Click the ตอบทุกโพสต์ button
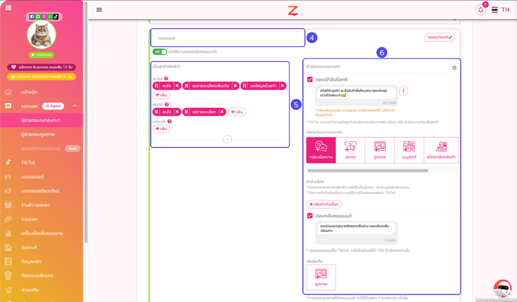517x302 pixels. tap(440, 37)
